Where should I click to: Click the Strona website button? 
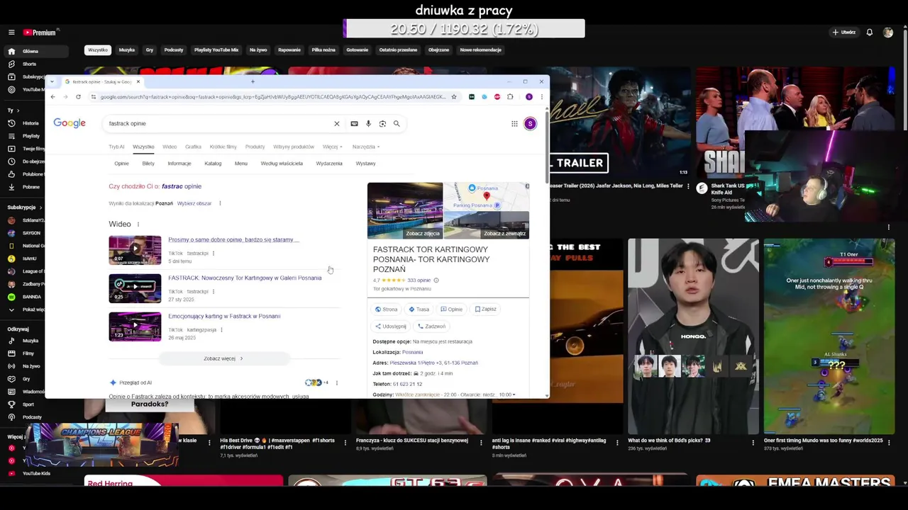[x=387, y=310]
